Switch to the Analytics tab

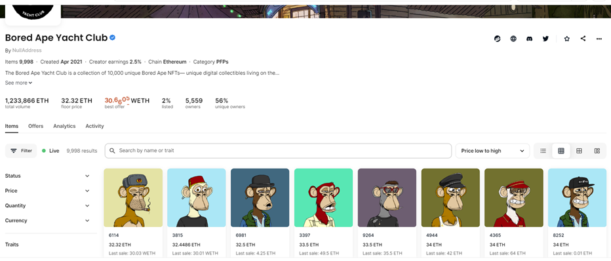coord(64,126)
